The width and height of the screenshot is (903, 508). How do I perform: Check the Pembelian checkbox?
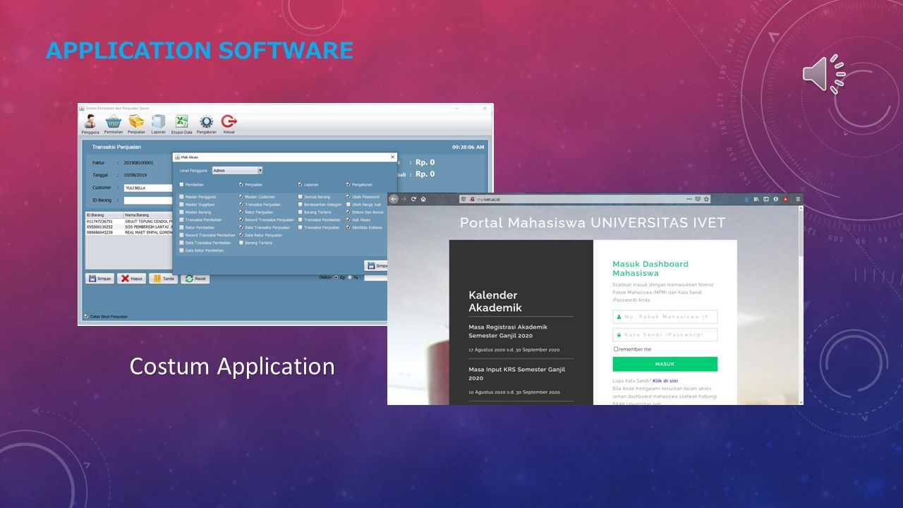point(181,184)
